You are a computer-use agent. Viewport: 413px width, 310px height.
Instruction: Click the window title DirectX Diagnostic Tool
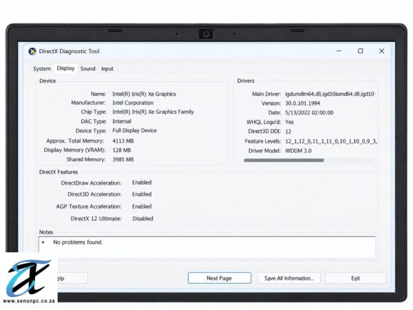[x=69, y=52]
